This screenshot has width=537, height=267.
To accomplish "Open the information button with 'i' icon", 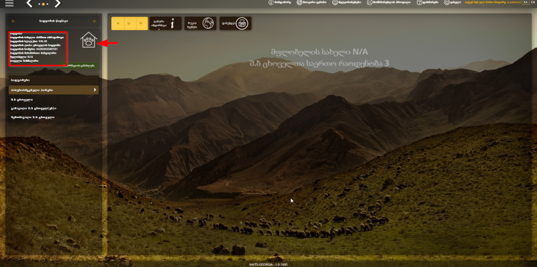I will click(165, 23).
